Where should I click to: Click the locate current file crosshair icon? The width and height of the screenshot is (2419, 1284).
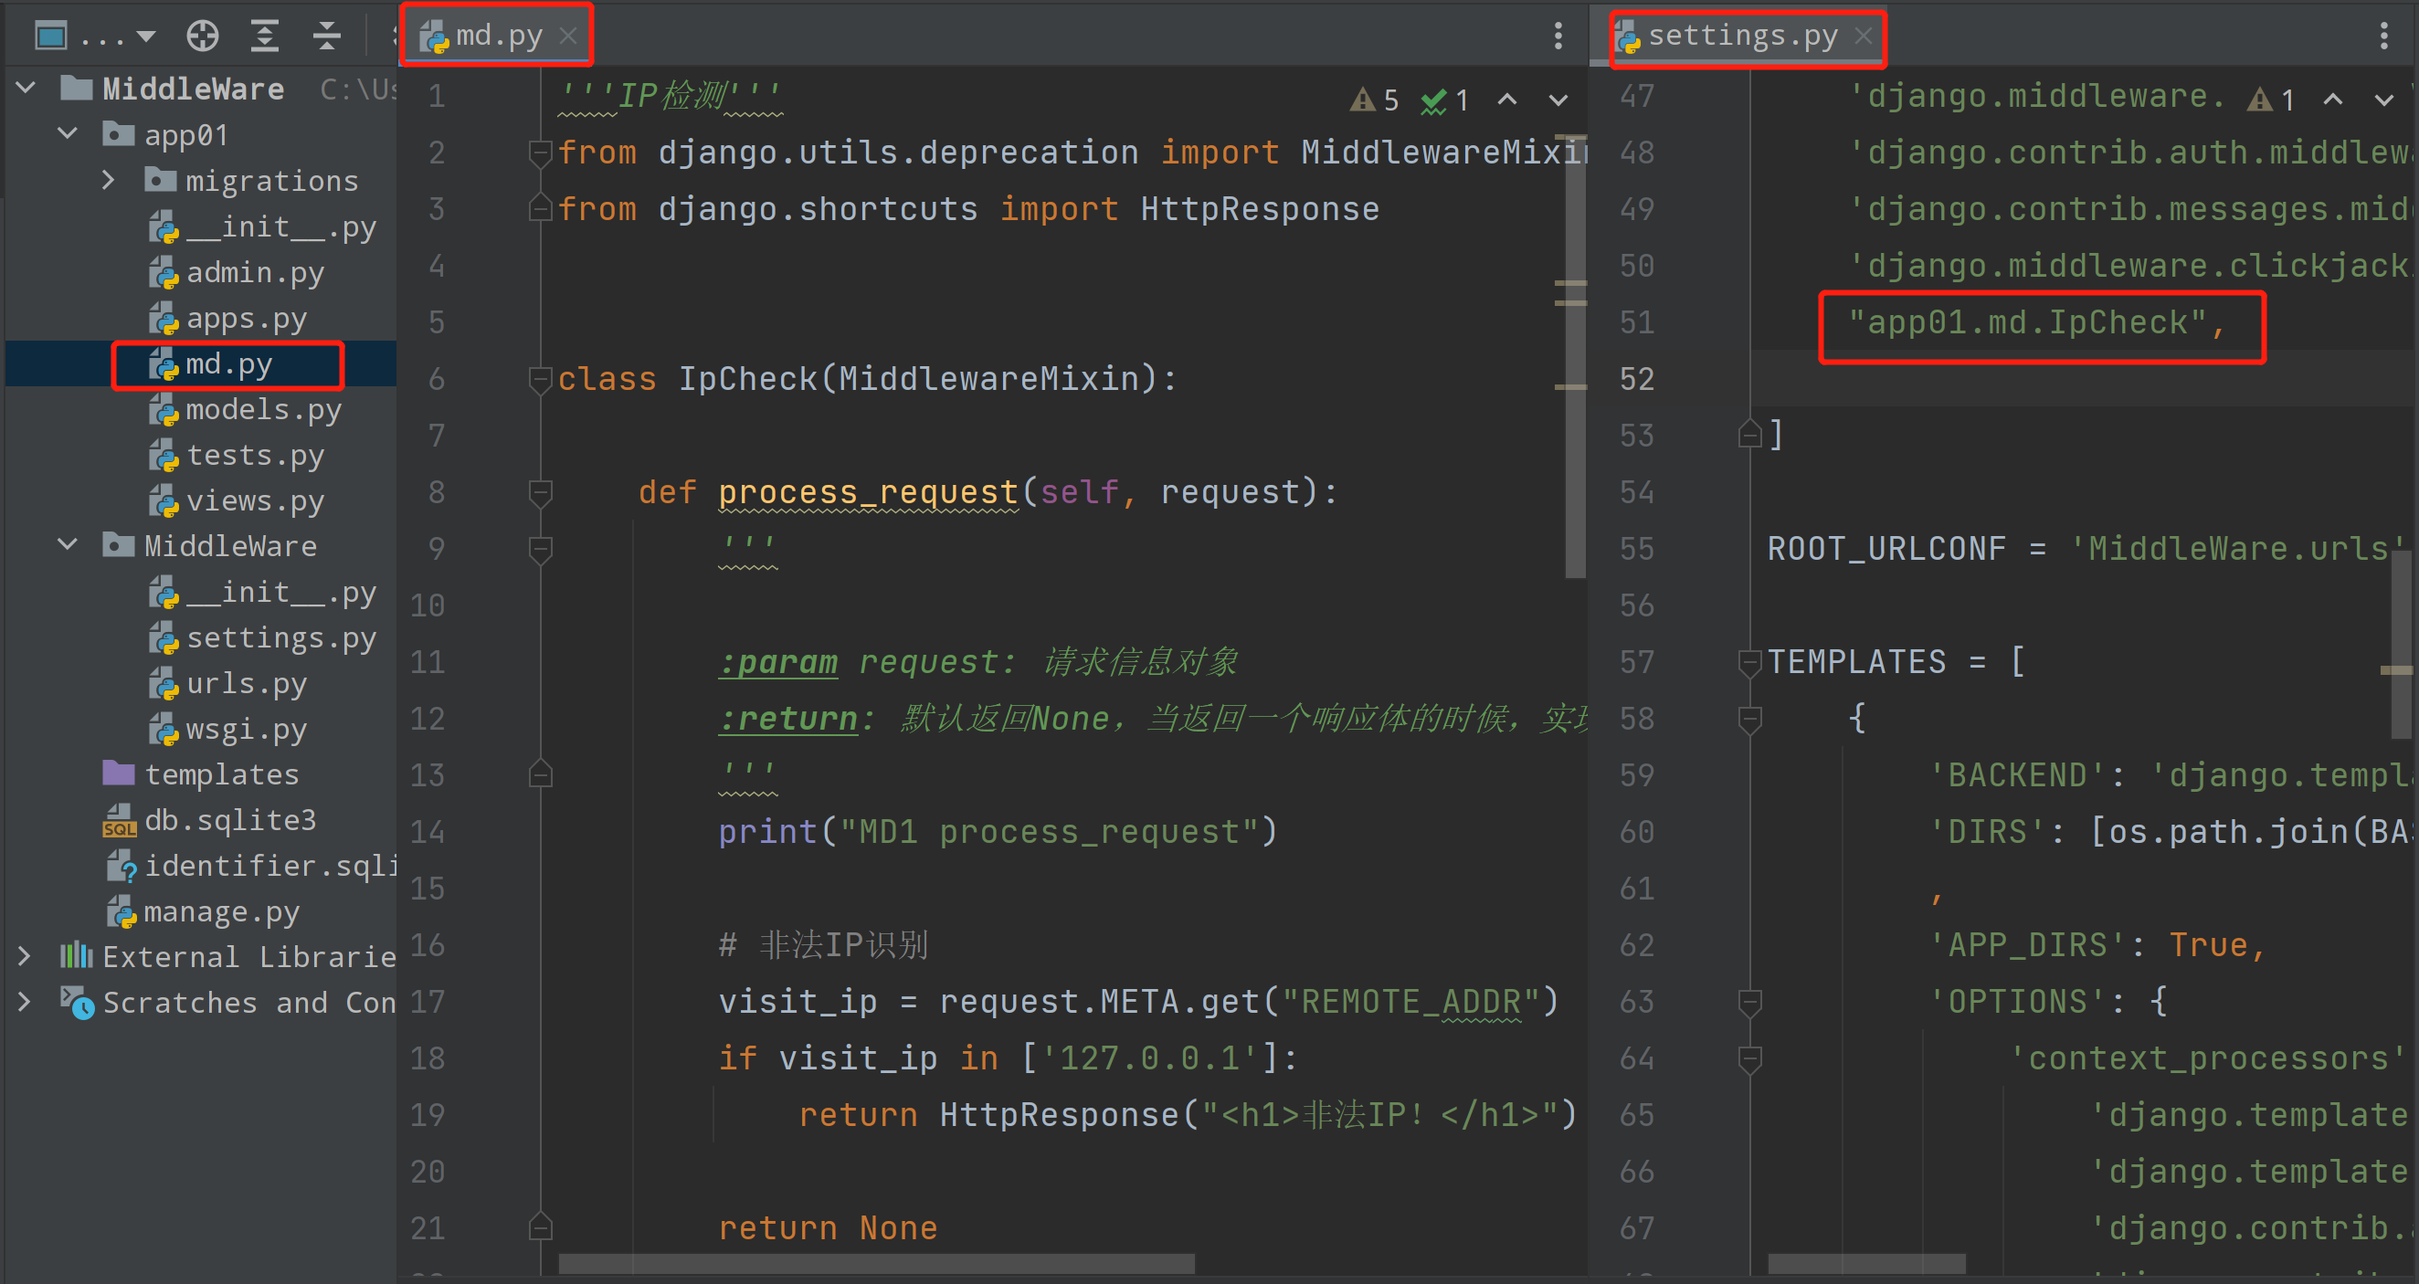point(202,37)
